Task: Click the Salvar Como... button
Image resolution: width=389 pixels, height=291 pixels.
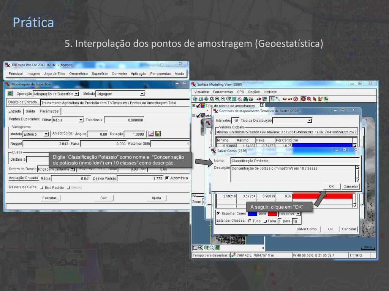Action: pyautogui.click(x=308, y=229)
